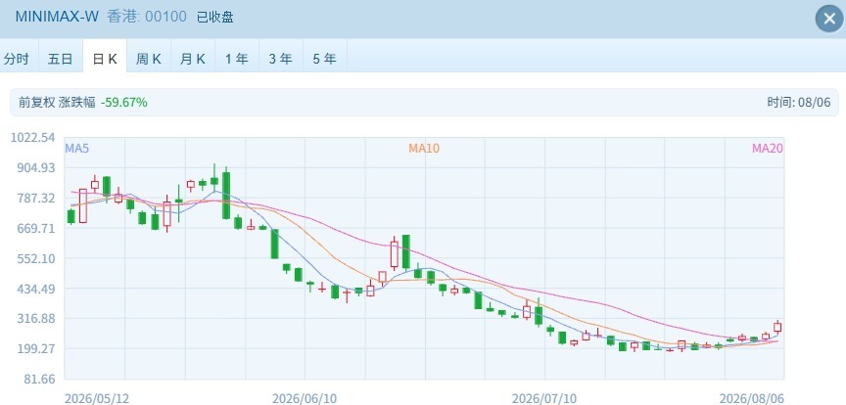Click the 199.27 price axis label

click(x=36, y=348)
